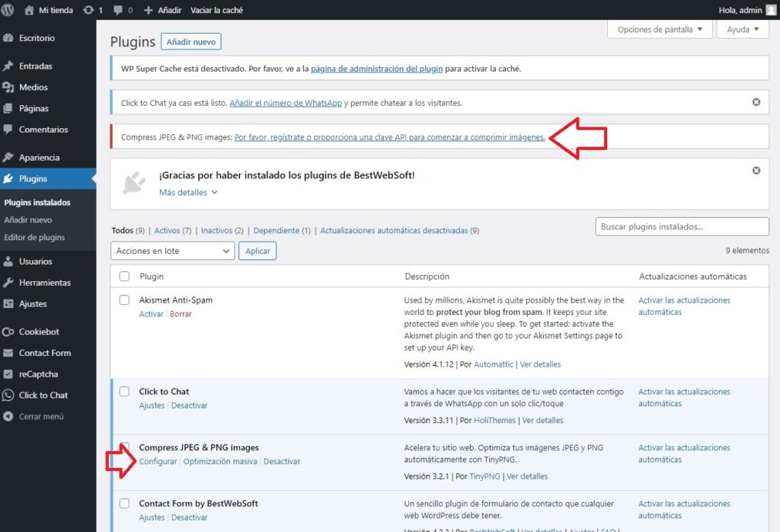Viewport: 780px width, 532px height.
Task: Sort by Plugin column header
Action: pos(152,276)
